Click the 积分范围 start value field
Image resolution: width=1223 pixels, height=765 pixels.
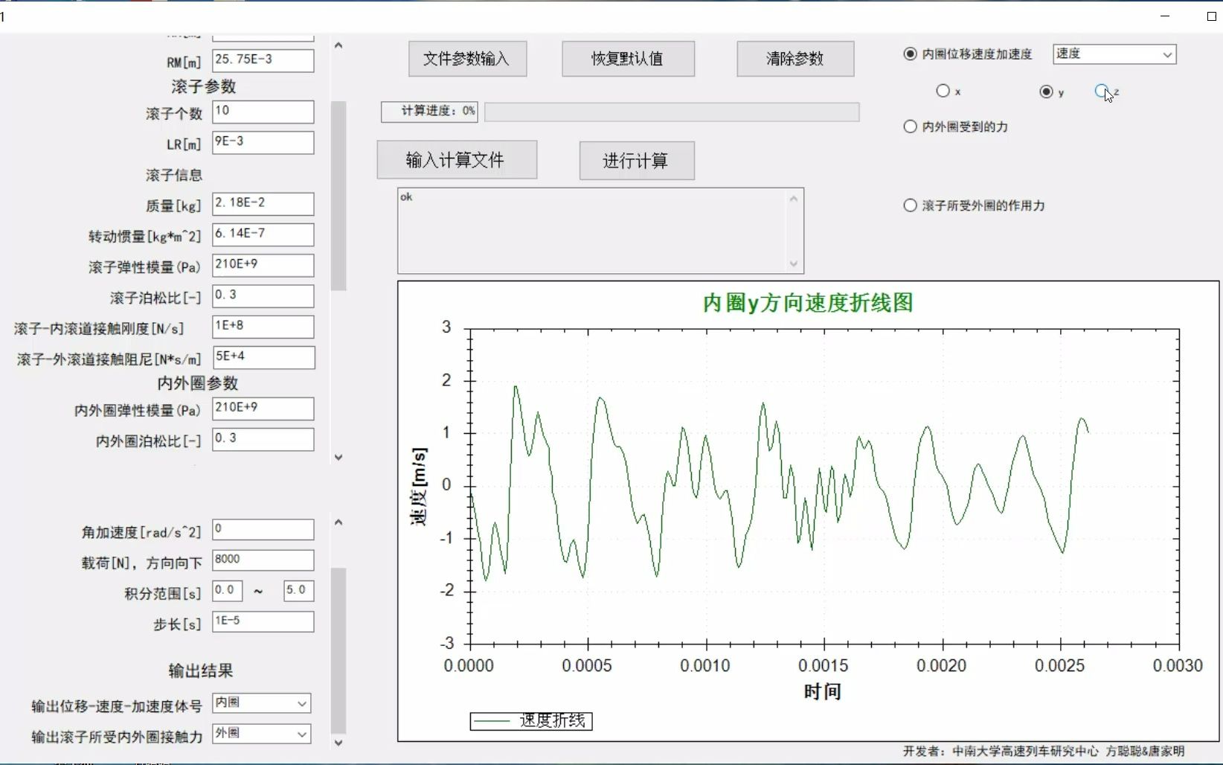click(x=227, y=591)
